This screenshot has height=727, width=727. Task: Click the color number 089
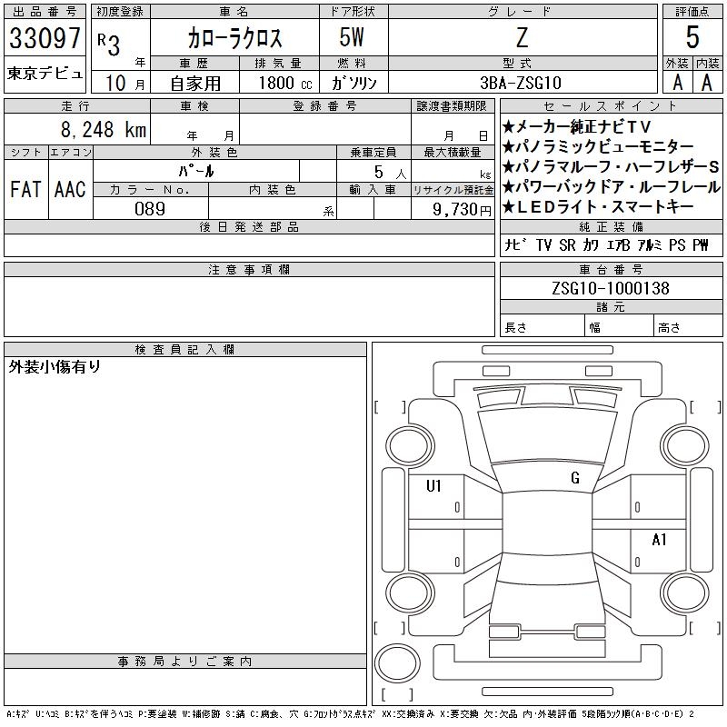(150, 209)
